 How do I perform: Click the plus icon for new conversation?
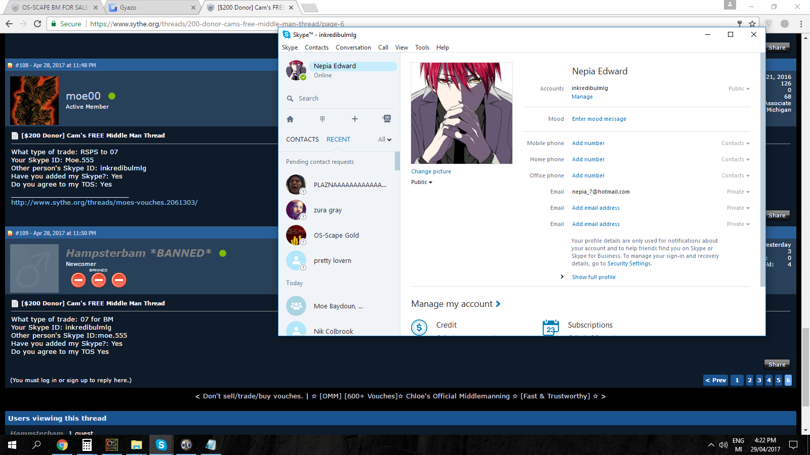(355, 119)
